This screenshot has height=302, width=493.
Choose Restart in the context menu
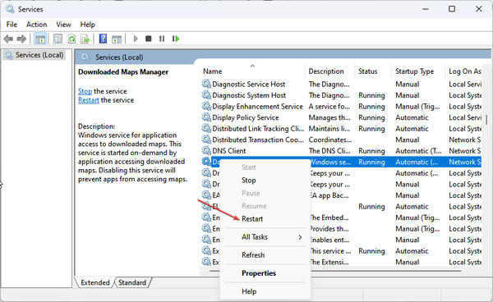252,219
